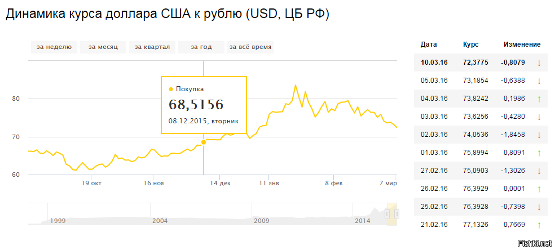The image size is (555, 250).
Task: Click right handle of range slider
Action: pos(397,213)
